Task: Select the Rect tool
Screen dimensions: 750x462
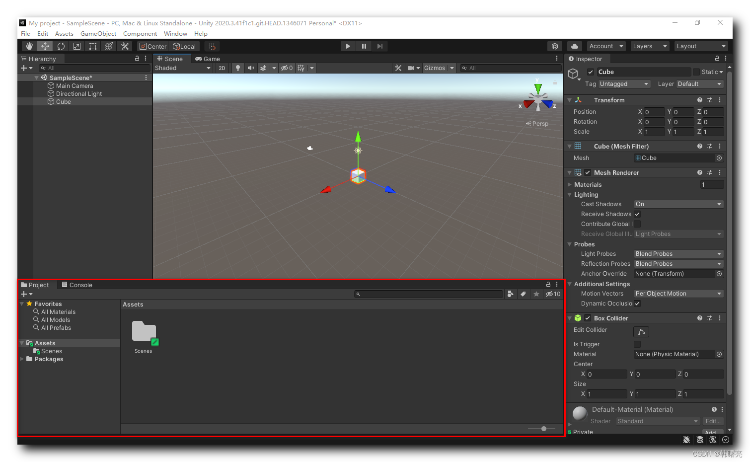Action: [93, 46]
